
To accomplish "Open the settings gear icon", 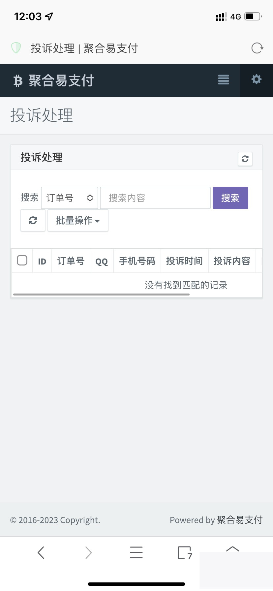I will coord(256,79).
